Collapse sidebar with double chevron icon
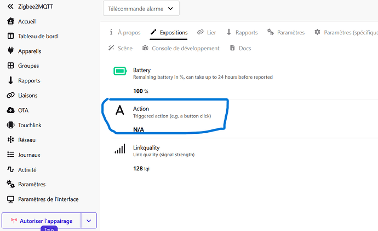378x231 pixels. tap(10, 7)
